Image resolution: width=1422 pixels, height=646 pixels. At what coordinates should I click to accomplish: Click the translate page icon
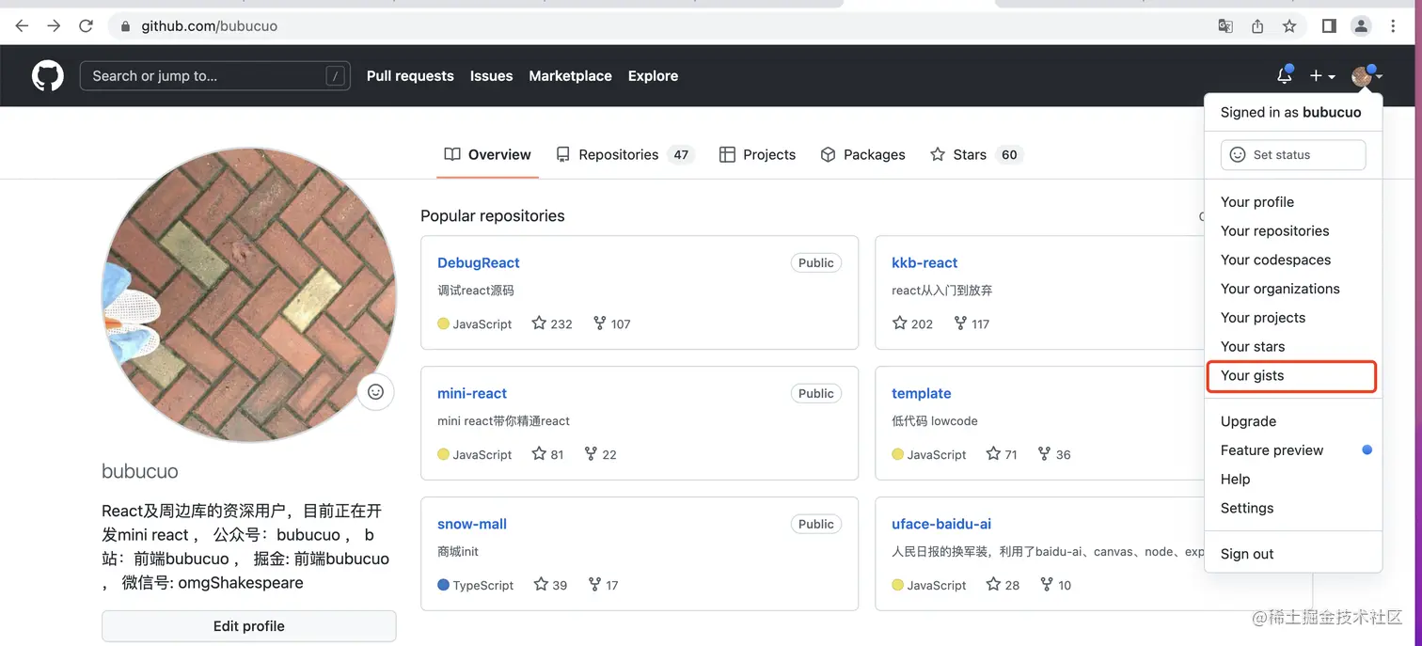point(1225,26)
